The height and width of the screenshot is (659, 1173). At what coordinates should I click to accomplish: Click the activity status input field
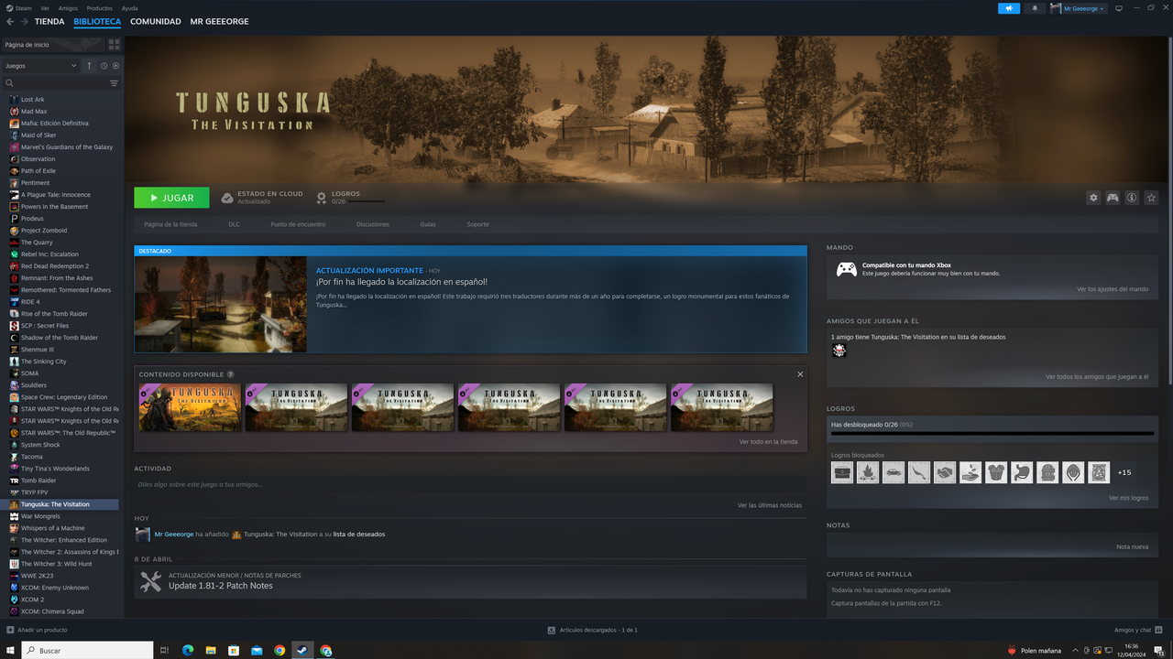click(470, 484)
